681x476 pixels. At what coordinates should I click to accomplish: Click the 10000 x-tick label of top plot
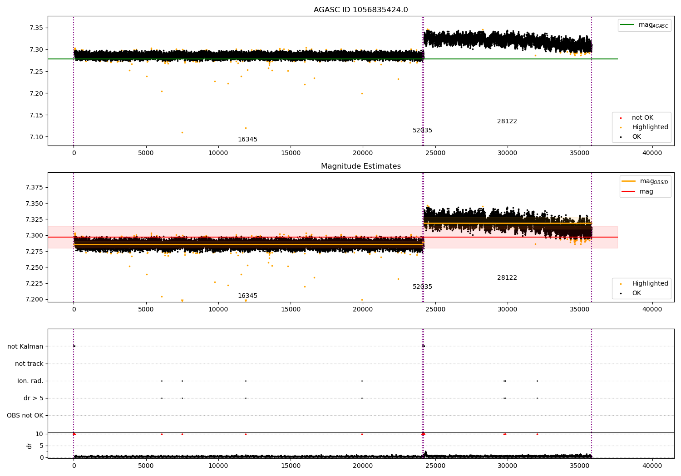pyautogui.click(x=218, y=153)
